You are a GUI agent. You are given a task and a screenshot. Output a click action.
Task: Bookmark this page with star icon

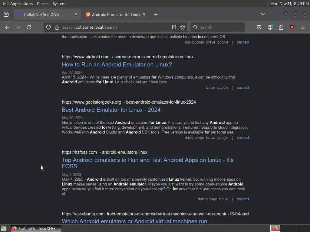[183, 27]
